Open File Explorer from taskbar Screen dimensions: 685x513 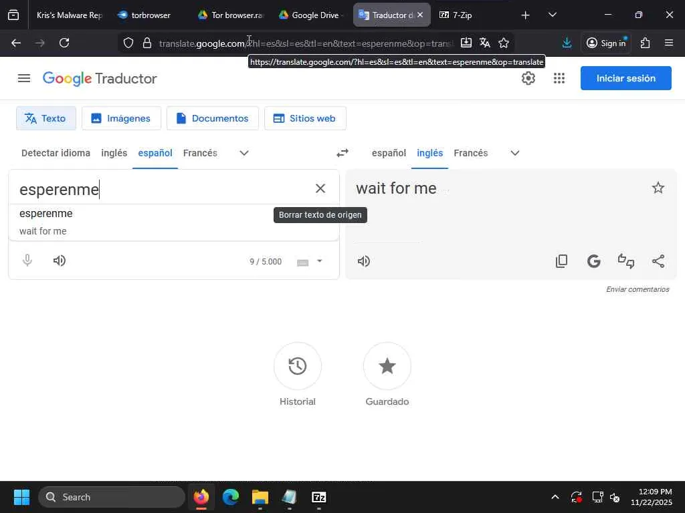tap(260, 497)
